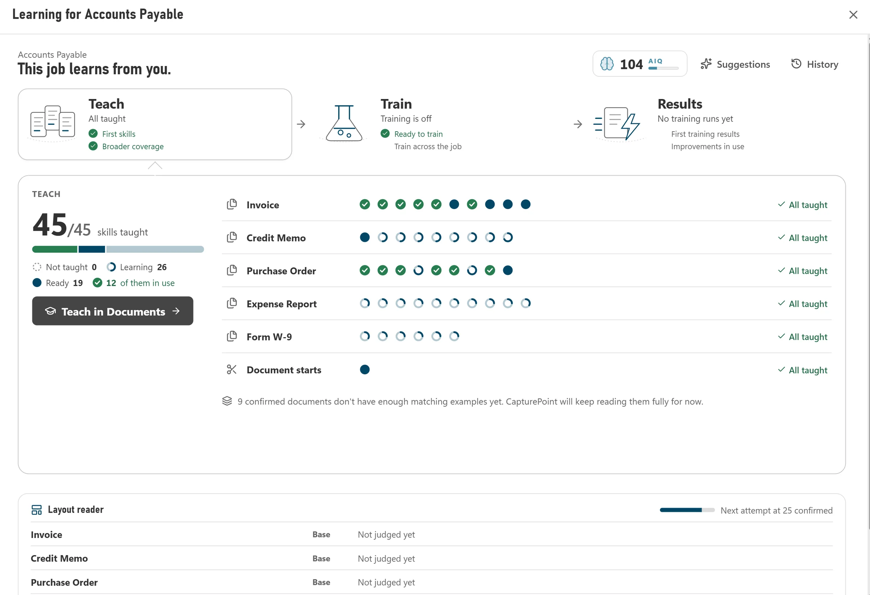The width and height of the screenshot is (870, 595).
Task: Click the Invoice document icon
Action: tap(232, 204)
